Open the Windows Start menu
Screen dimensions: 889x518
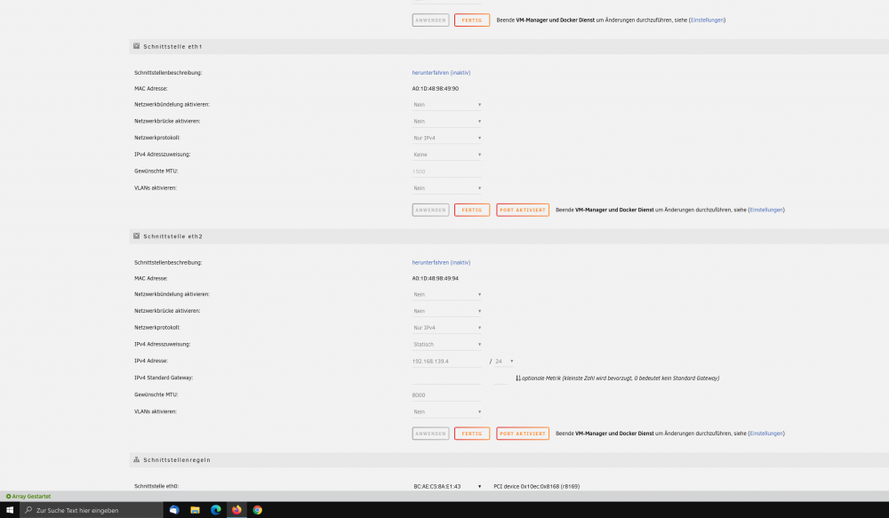point(10,510)
